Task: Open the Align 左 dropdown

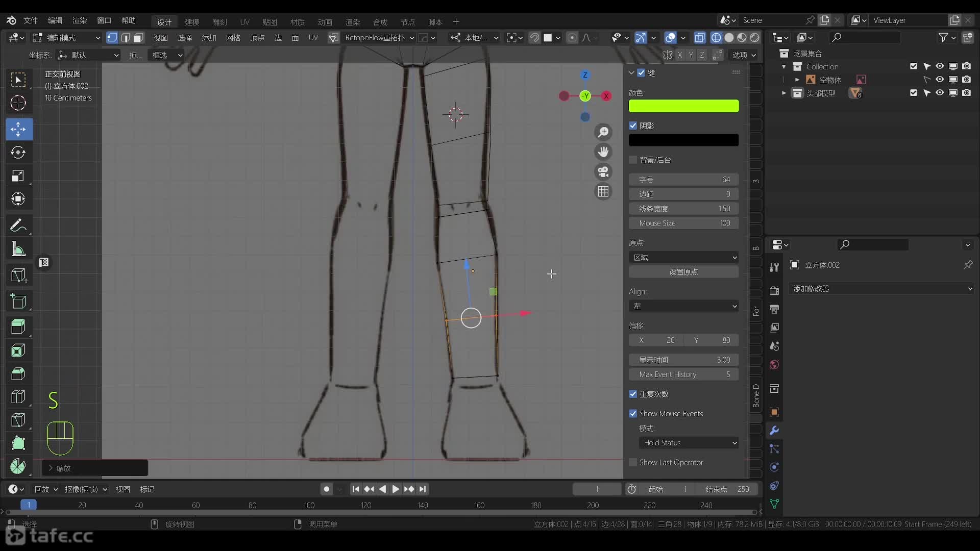Action: click(x=683, y=306)
